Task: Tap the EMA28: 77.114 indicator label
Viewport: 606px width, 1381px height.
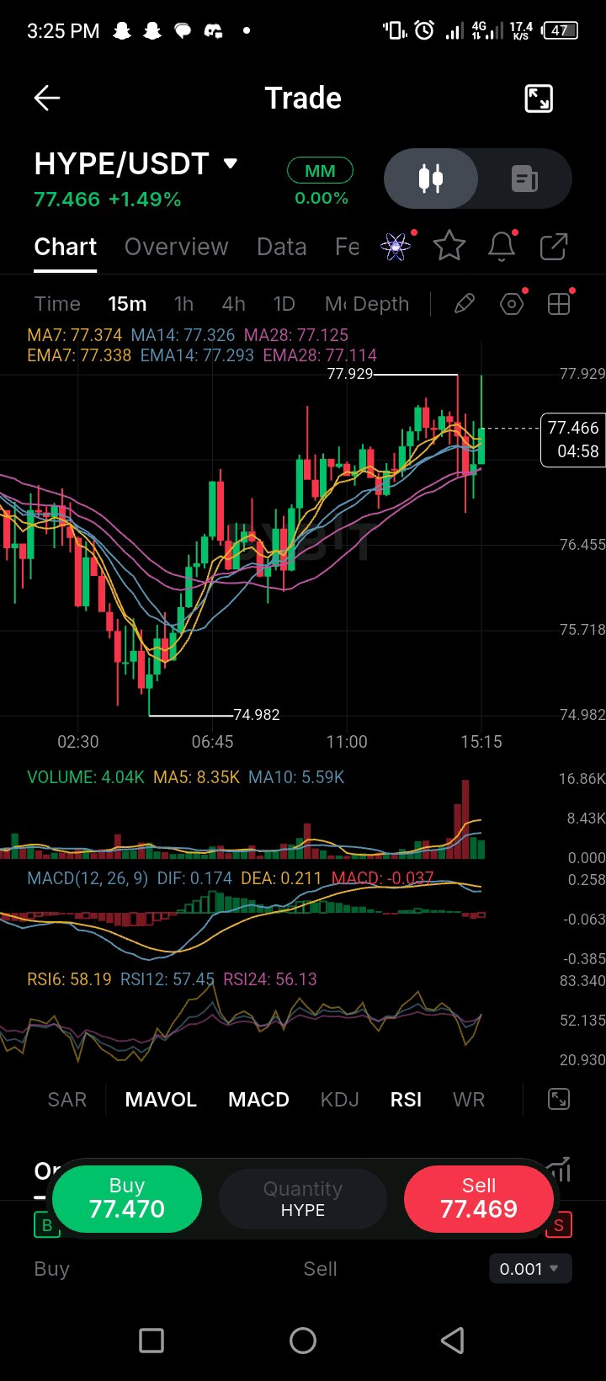Action: click(x=320, y=355)
